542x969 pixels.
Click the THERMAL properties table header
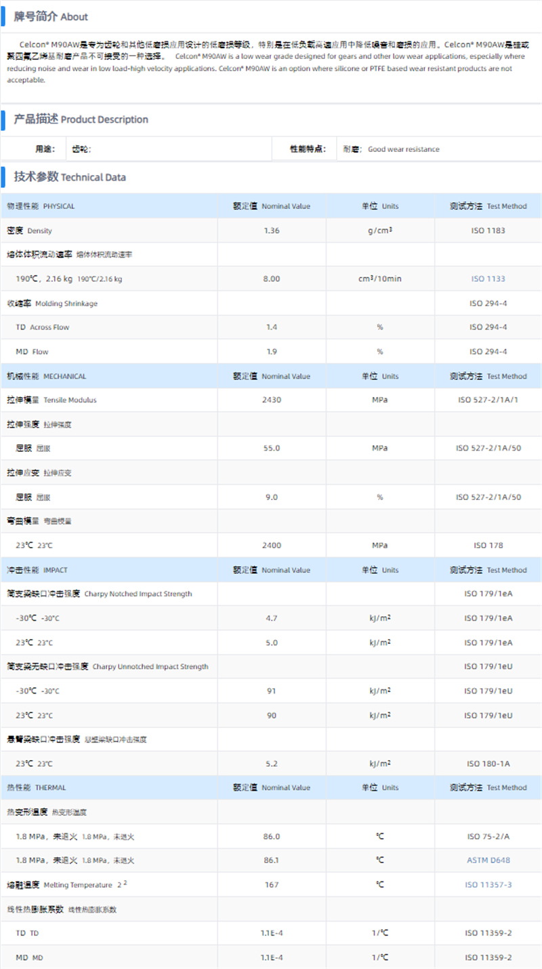click(x=37, y=788)
